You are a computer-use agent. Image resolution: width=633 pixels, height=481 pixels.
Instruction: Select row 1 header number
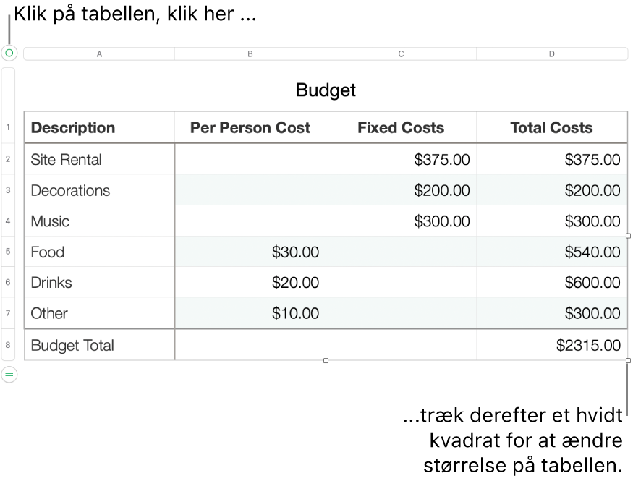[x=8, y=128]
